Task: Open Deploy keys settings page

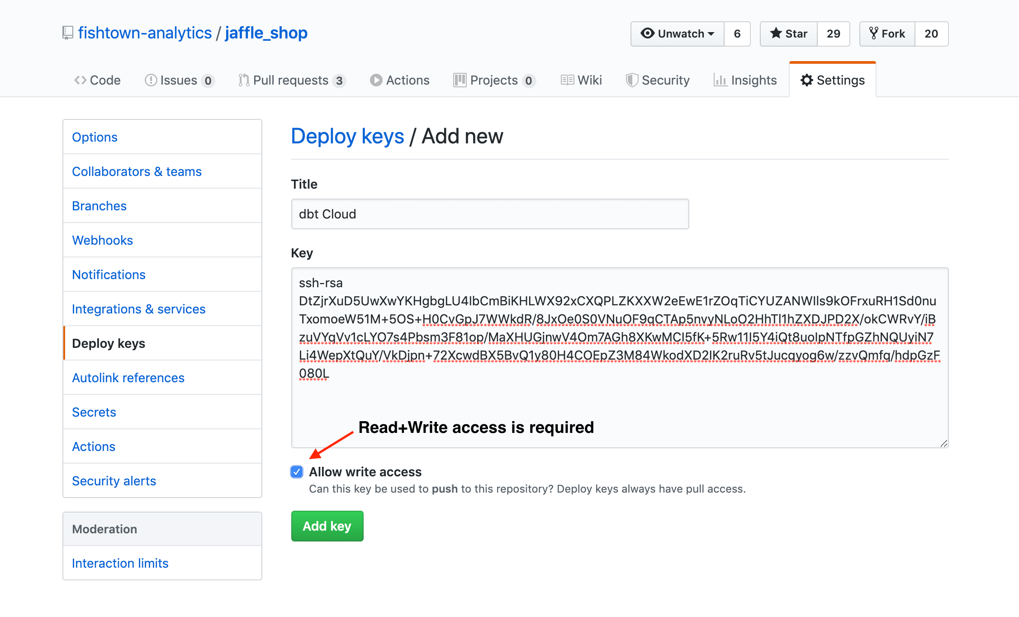Action: coord(108,343)
